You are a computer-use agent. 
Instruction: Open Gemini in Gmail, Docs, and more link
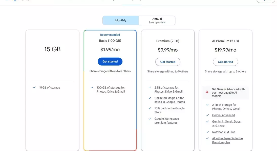coord(227,123)
